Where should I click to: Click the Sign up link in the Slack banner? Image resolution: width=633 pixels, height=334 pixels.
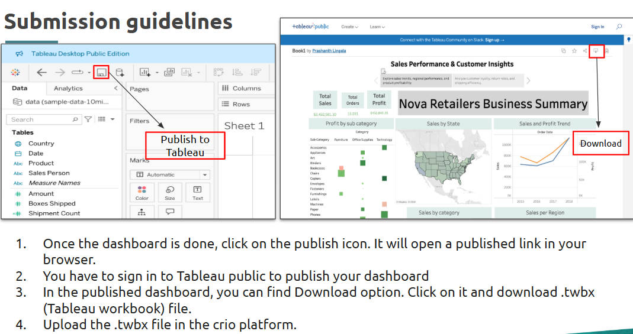pyautogui.click(x=494, y=40)
